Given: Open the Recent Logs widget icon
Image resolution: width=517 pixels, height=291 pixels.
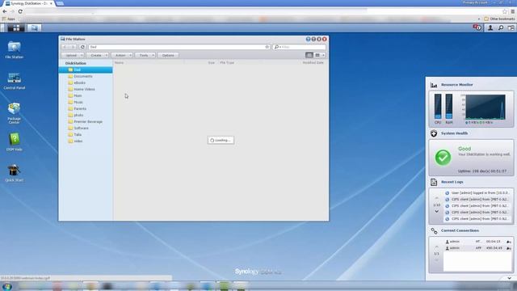Looking at the screenshot, I should click(434, 182).
